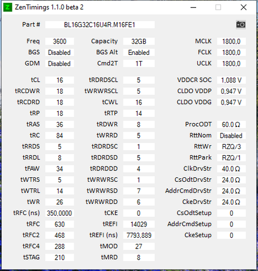This screenshot has width=258, height=271.
Task: Click the BGS Alt Enabled field
Action: [139, 53]
